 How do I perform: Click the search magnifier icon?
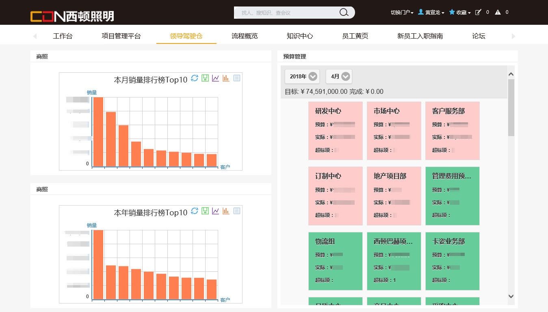pyautogui.click(x=344, y=13)
